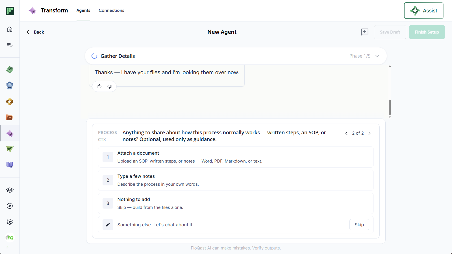Click the Skip button

[x=359, y=225]
